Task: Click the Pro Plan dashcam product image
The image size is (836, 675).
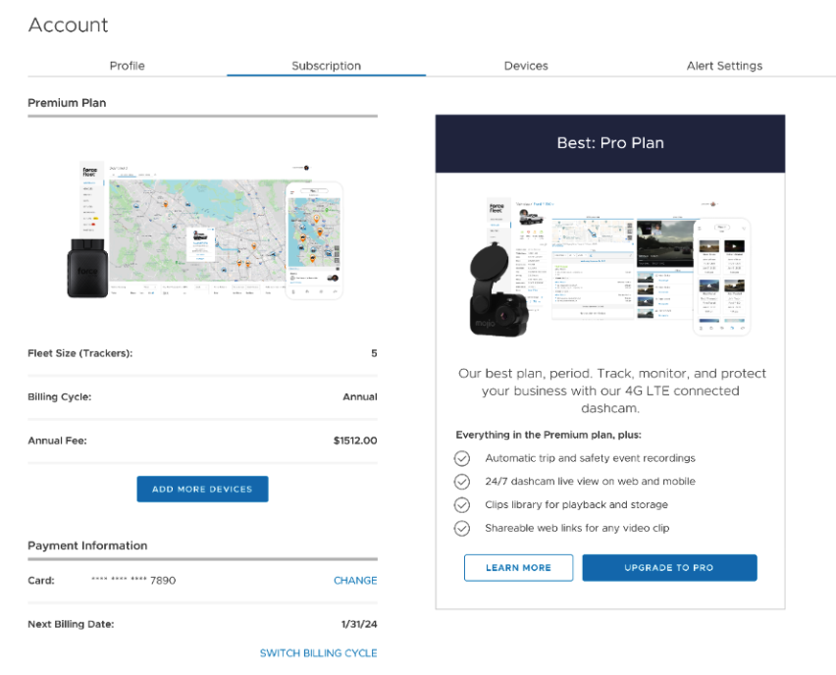Action: (x=610, y=268)
